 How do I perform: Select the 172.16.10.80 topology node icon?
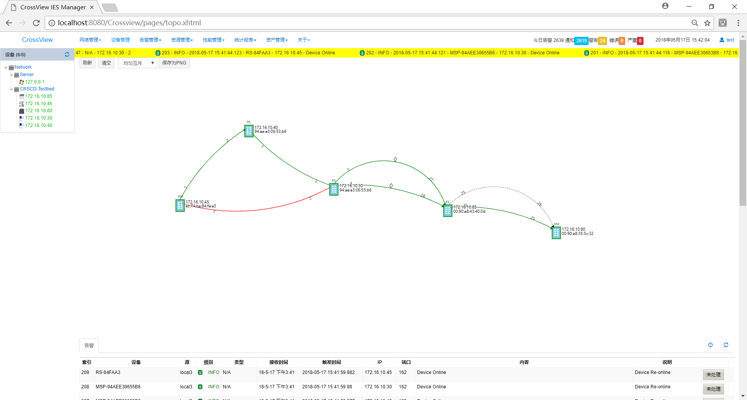point(556,233)
